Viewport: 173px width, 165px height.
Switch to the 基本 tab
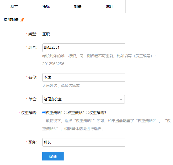click(14, 6)
